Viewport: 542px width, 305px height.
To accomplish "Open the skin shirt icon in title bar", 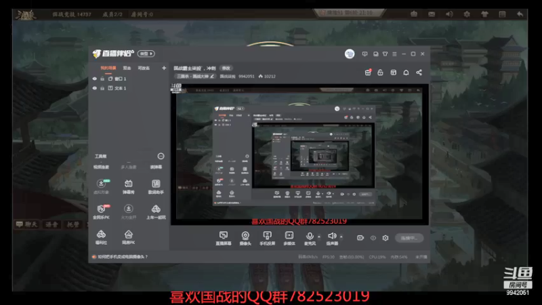I will [x=385, y=54].
